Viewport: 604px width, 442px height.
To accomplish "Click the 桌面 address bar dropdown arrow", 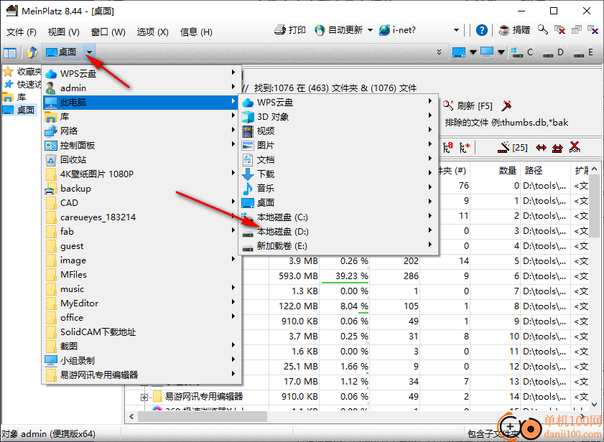I will coord(89,52).
